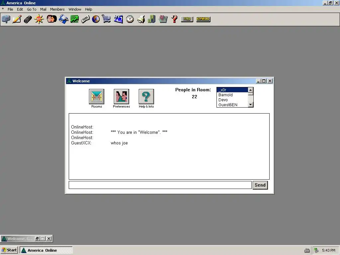This screenshot has height=255, width=340.
Task: Open the Edit menu
Action: pos(20,9)
